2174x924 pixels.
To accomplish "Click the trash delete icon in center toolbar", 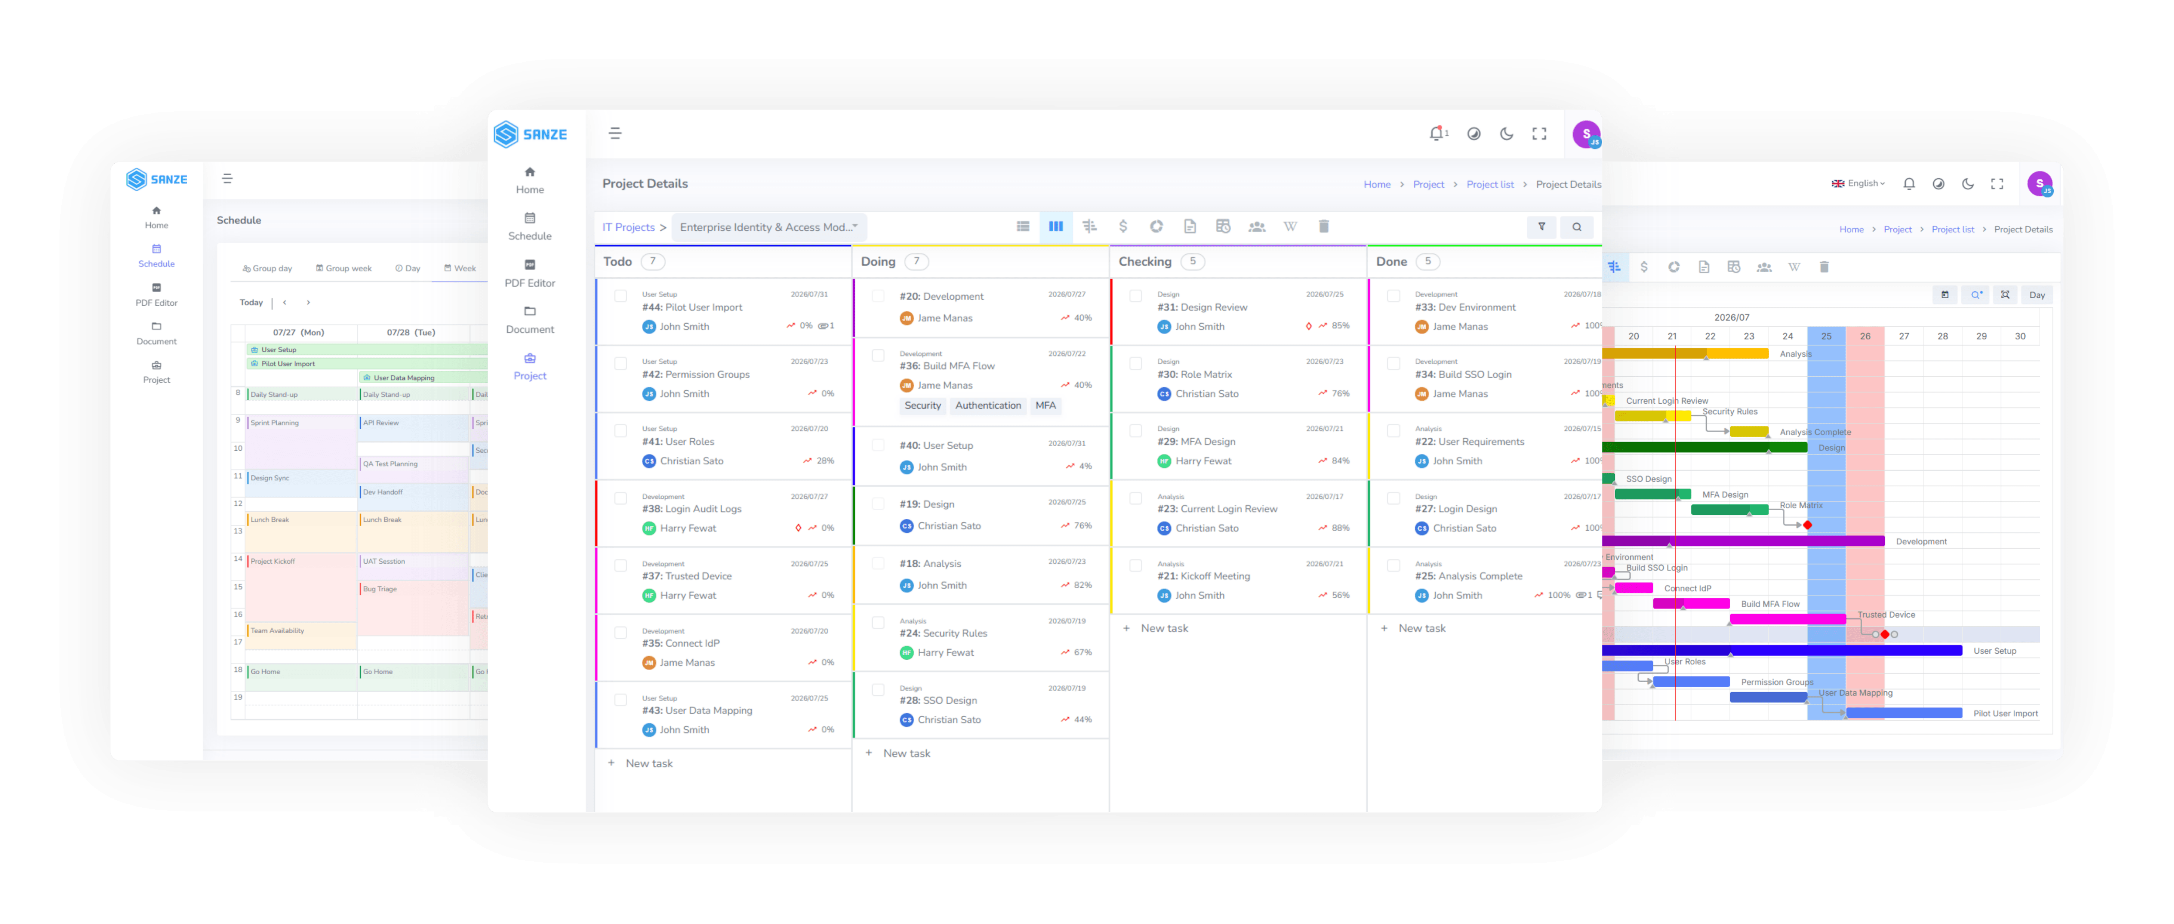I will [x=1323, y=226].
